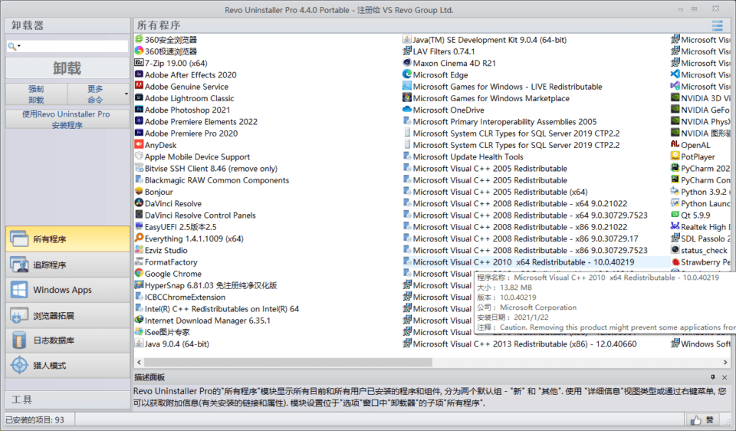Screen dimensions: 736x431
Task: Select the Bonjour program icon
Action: [x=139, y=192]
